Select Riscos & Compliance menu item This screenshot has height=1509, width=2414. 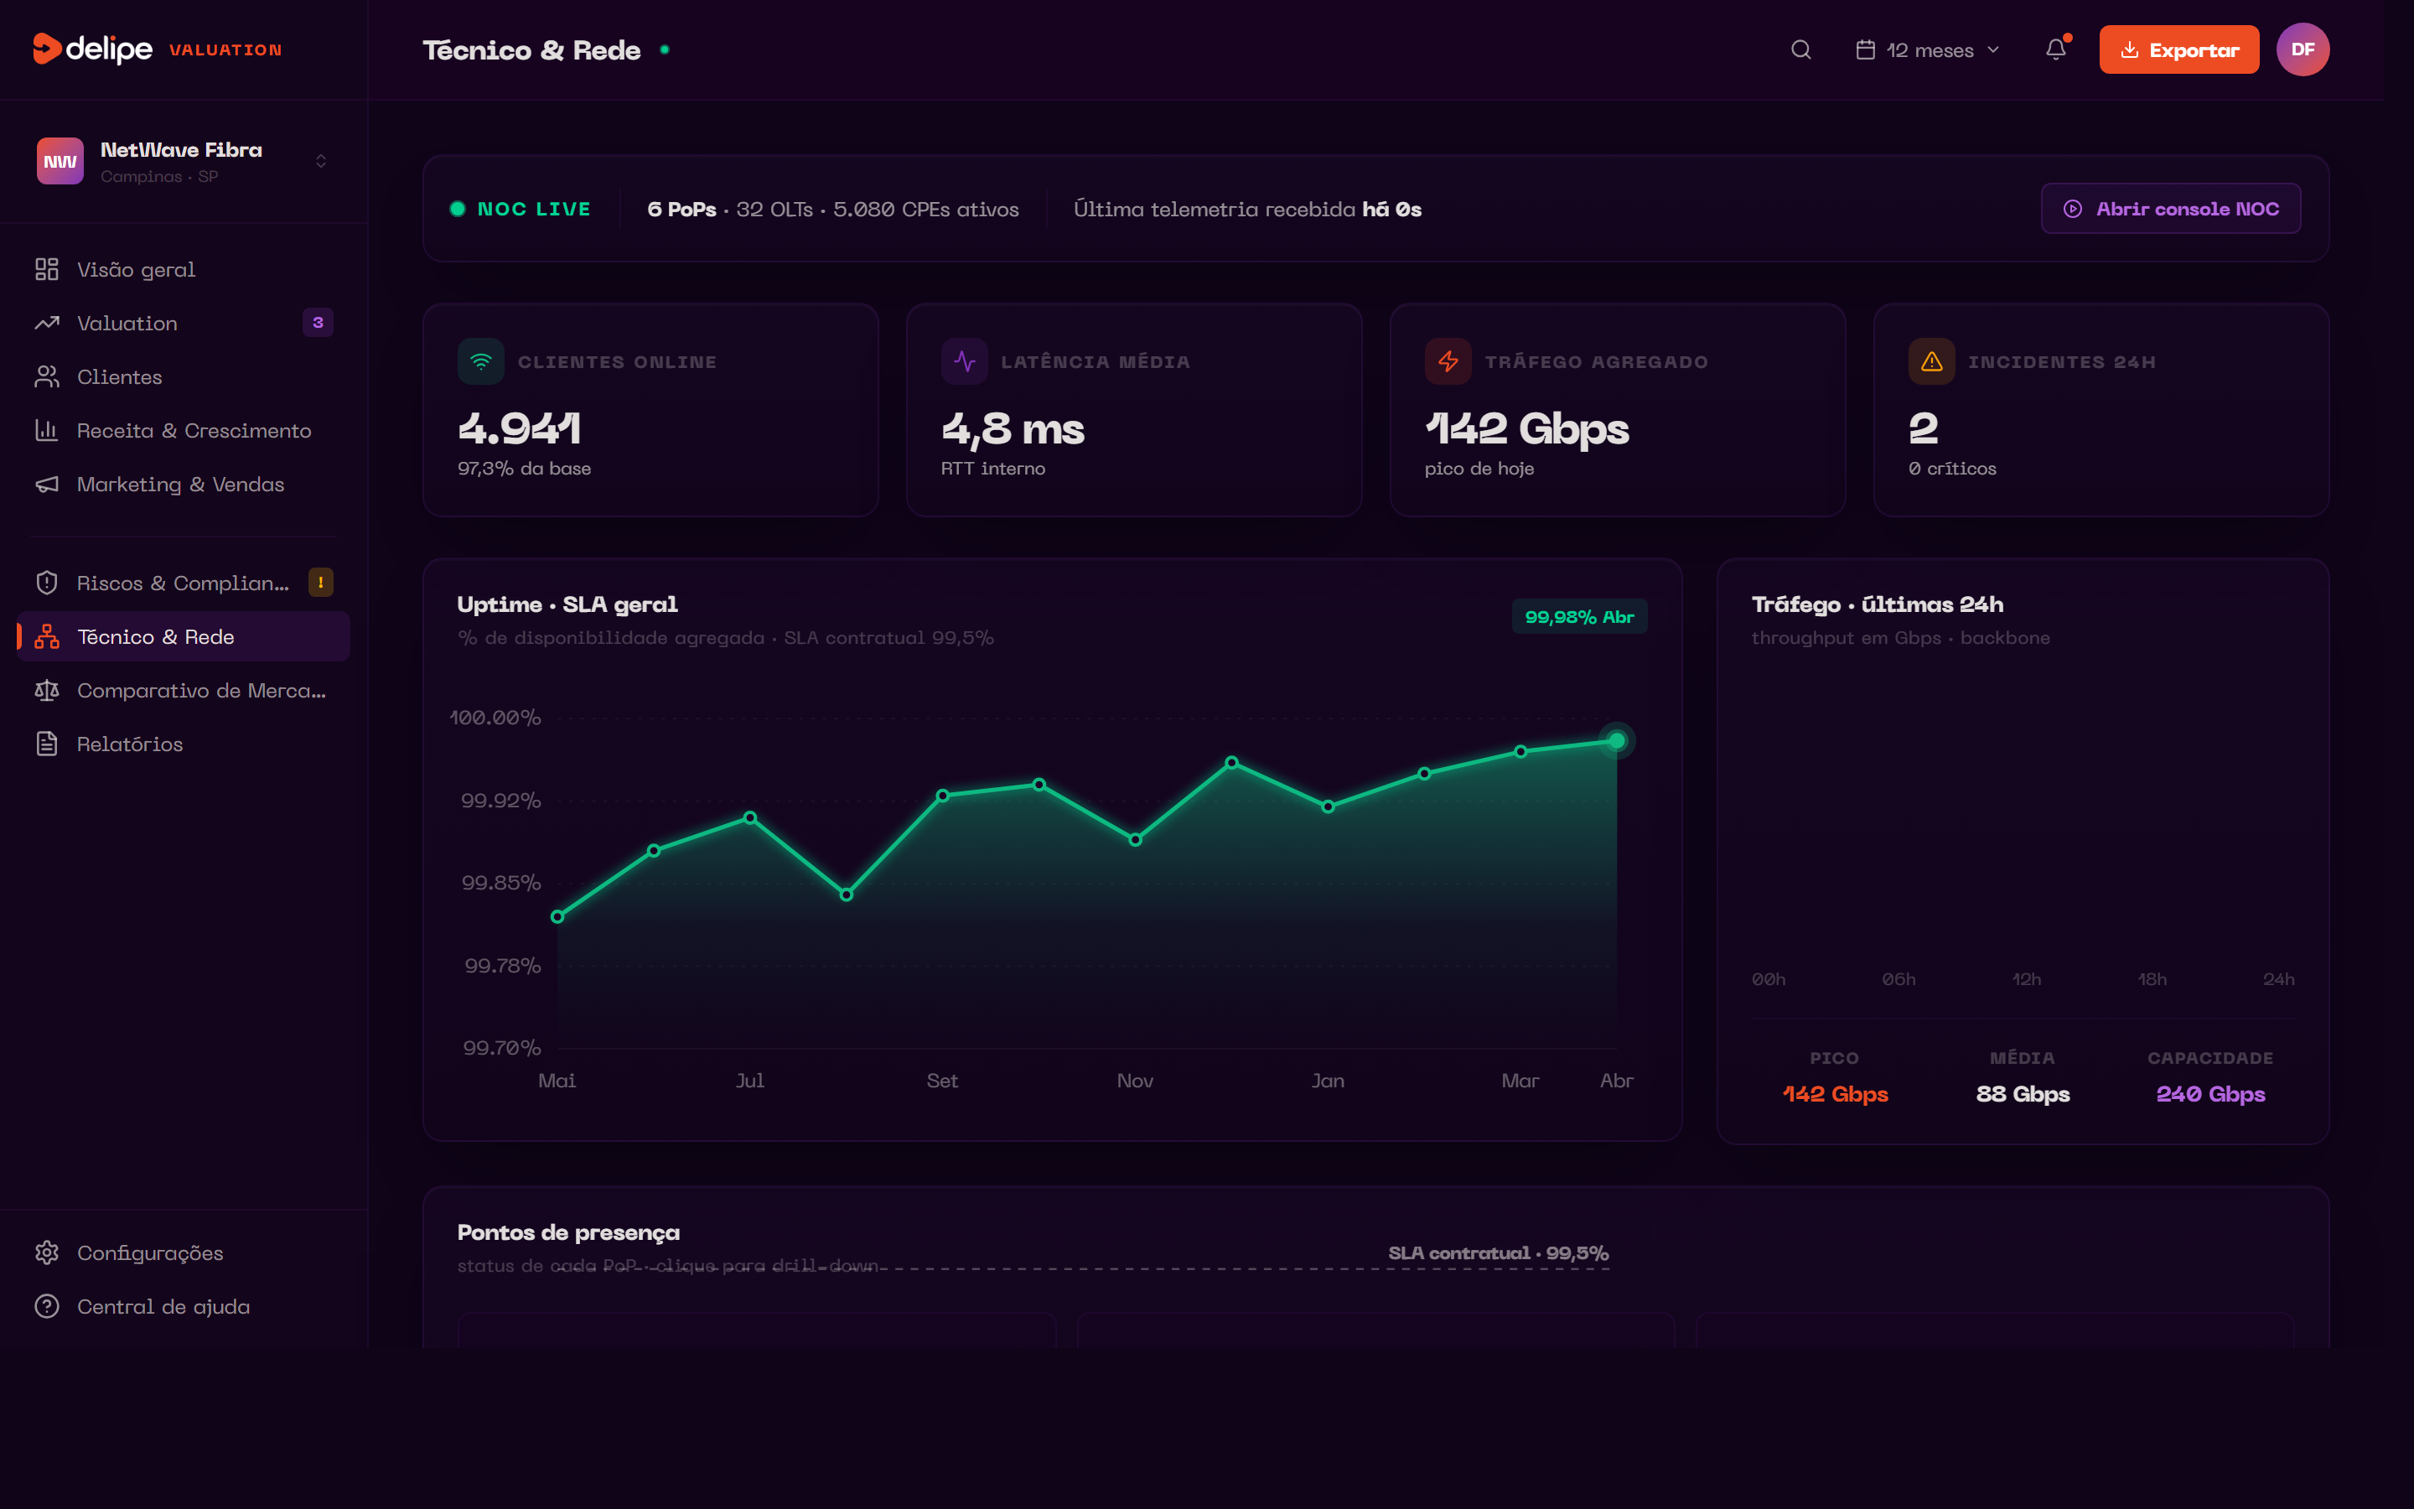pos(183,583)
